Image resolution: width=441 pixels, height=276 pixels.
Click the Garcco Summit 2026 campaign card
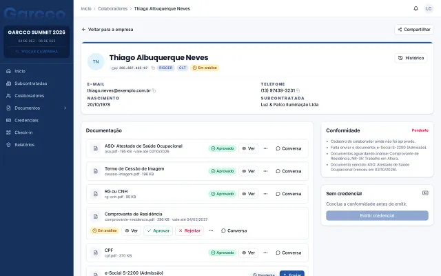click(37, 41)
